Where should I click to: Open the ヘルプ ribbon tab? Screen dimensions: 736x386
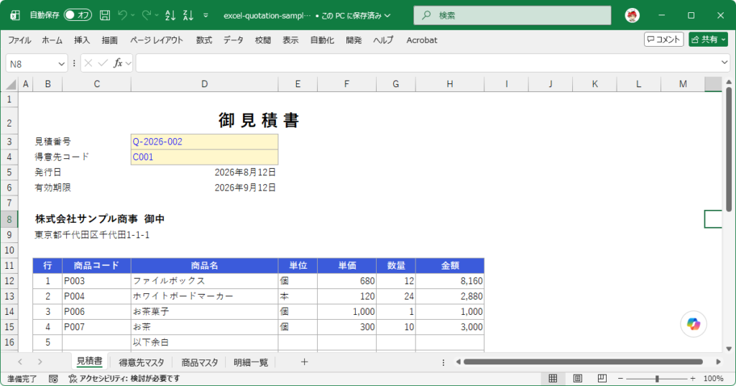383,40
